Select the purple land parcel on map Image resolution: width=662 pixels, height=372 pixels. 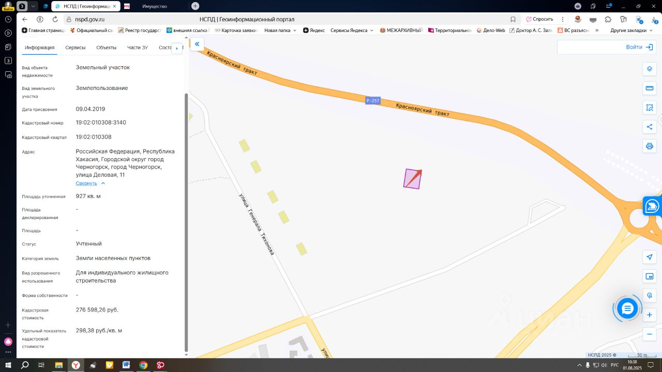pos(412,179)
